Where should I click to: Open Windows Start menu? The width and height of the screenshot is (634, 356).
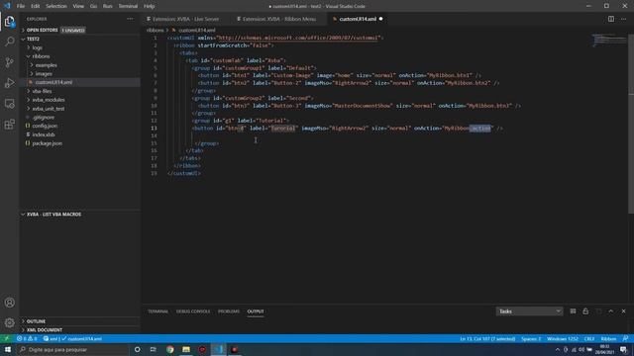8,349
